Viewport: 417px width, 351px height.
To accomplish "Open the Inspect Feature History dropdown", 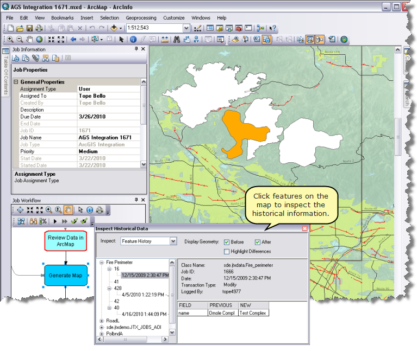I will (173, 241).
